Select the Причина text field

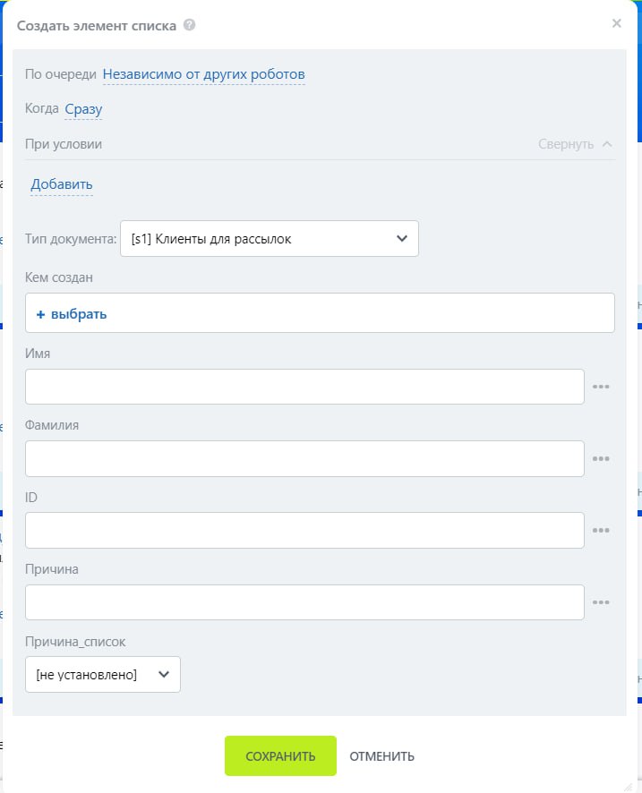(304, 602)
